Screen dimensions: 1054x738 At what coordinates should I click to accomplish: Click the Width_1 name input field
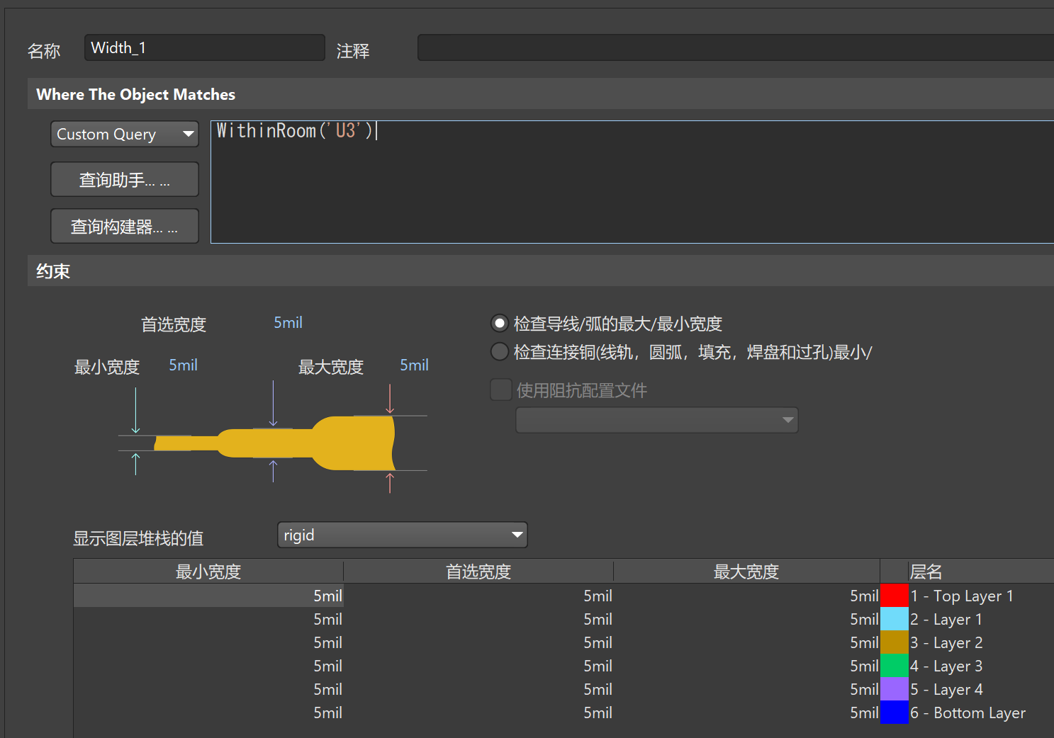[204, 48]
